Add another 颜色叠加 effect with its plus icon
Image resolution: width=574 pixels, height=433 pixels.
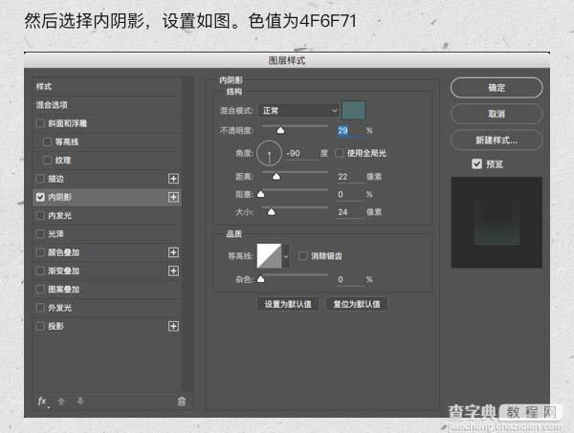[173, 252]
